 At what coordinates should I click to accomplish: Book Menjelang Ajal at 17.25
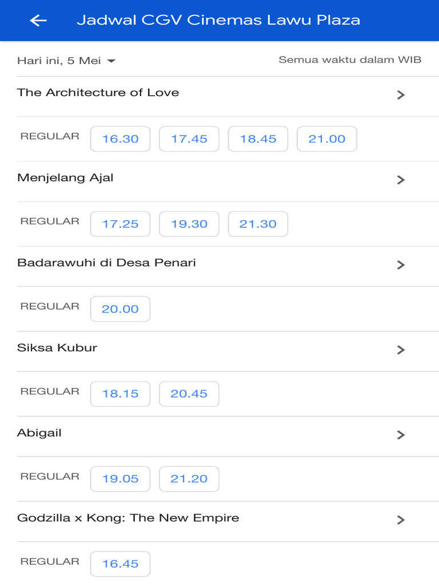point(120,224)
